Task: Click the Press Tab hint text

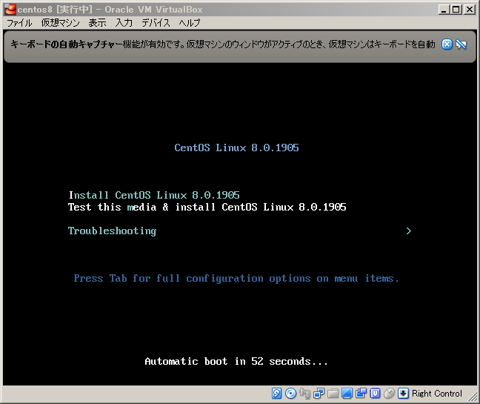Action: pyautogui.click(x=236, y=279)
